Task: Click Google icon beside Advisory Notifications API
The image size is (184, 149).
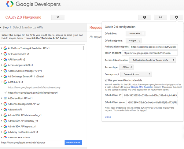Action: point(5,132)
